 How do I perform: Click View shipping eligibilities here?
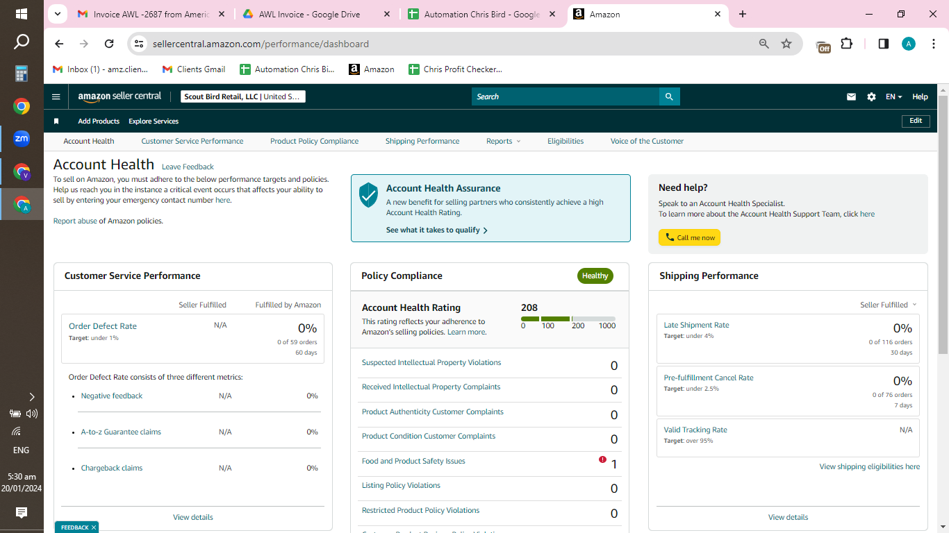click(x=870, y=466)
